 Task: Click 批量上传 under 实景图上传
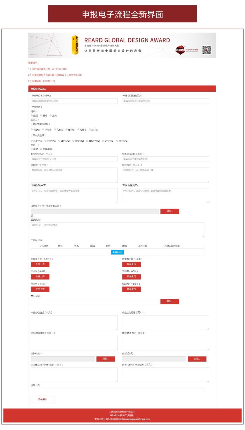40,264
